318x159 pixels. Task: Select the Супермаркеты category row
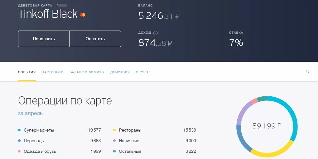point(60,130)
